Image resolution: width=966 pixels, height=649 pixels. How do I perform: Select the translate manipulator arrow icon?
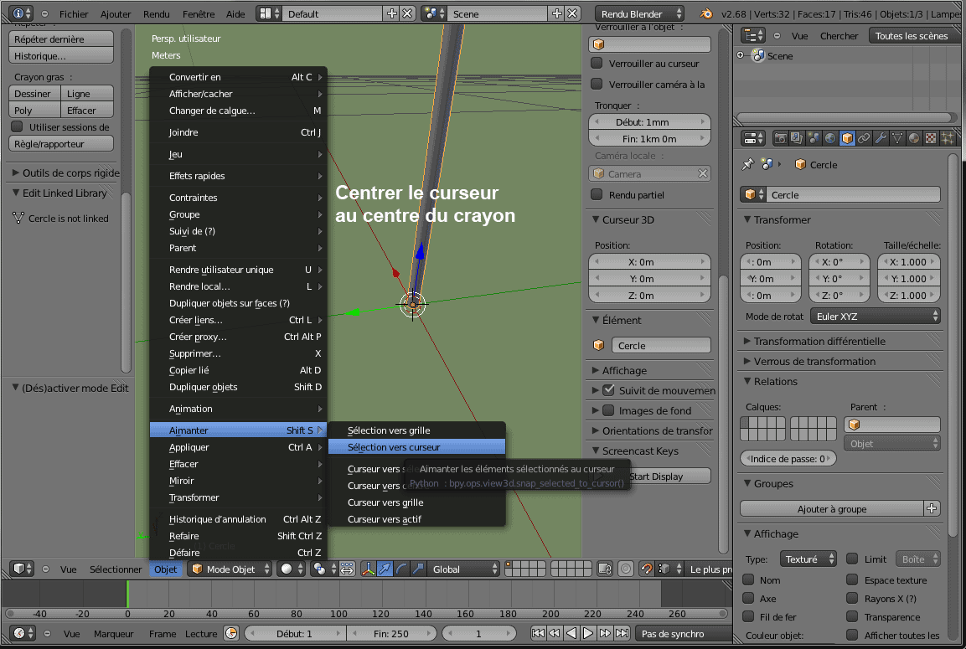click(x=385, y=569)
